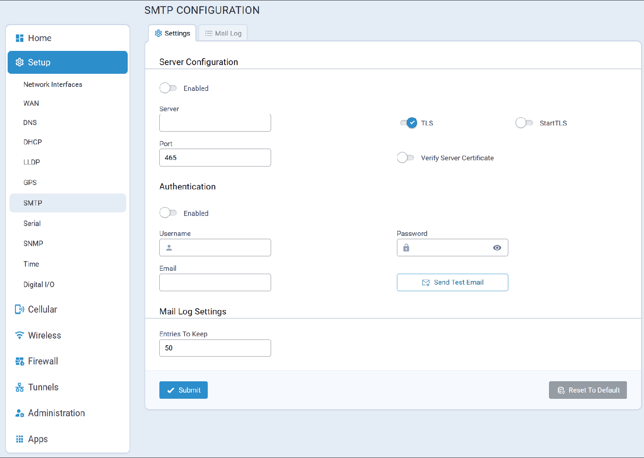Select SNMP from the Setup submenu
The image size is (644, 458).
tap(33, 244)
